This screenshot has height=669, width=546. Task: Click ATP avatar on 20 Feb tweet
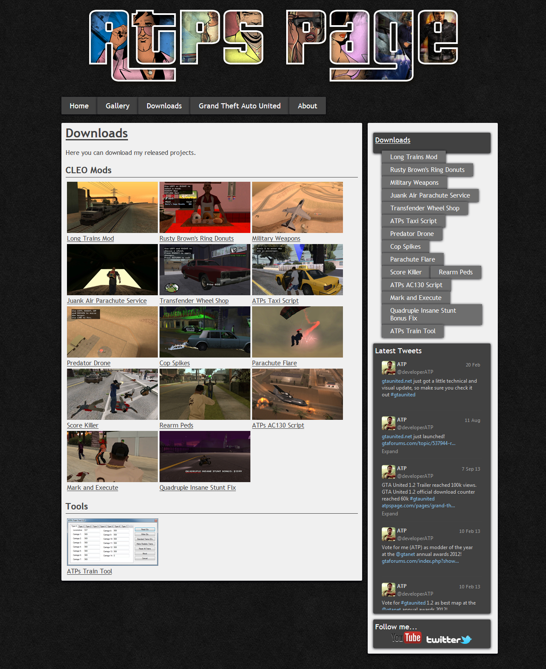coord(388,368)
